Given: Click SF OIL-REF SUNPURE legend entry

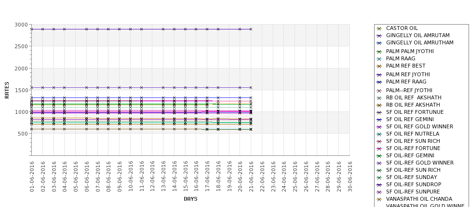Looking at the screenshot, I should [413, 192].
